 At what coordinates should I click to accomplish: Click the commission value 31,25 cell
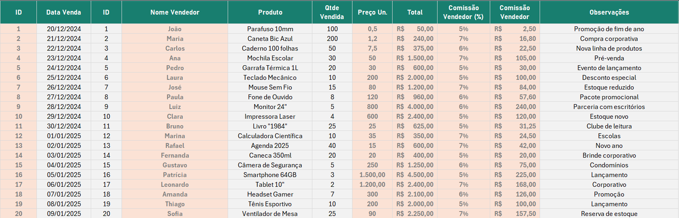[x=515, y=126]
